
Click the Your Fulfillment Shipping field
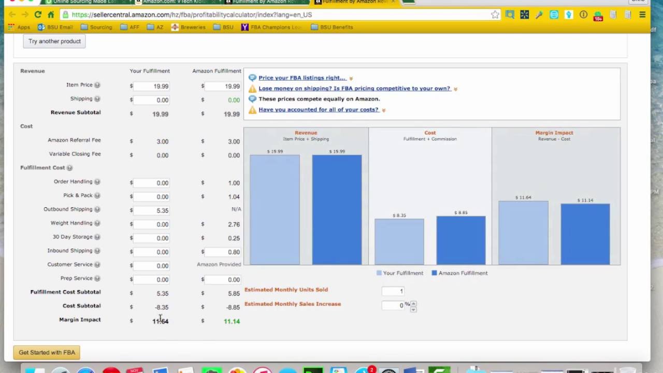click(151, 100)
